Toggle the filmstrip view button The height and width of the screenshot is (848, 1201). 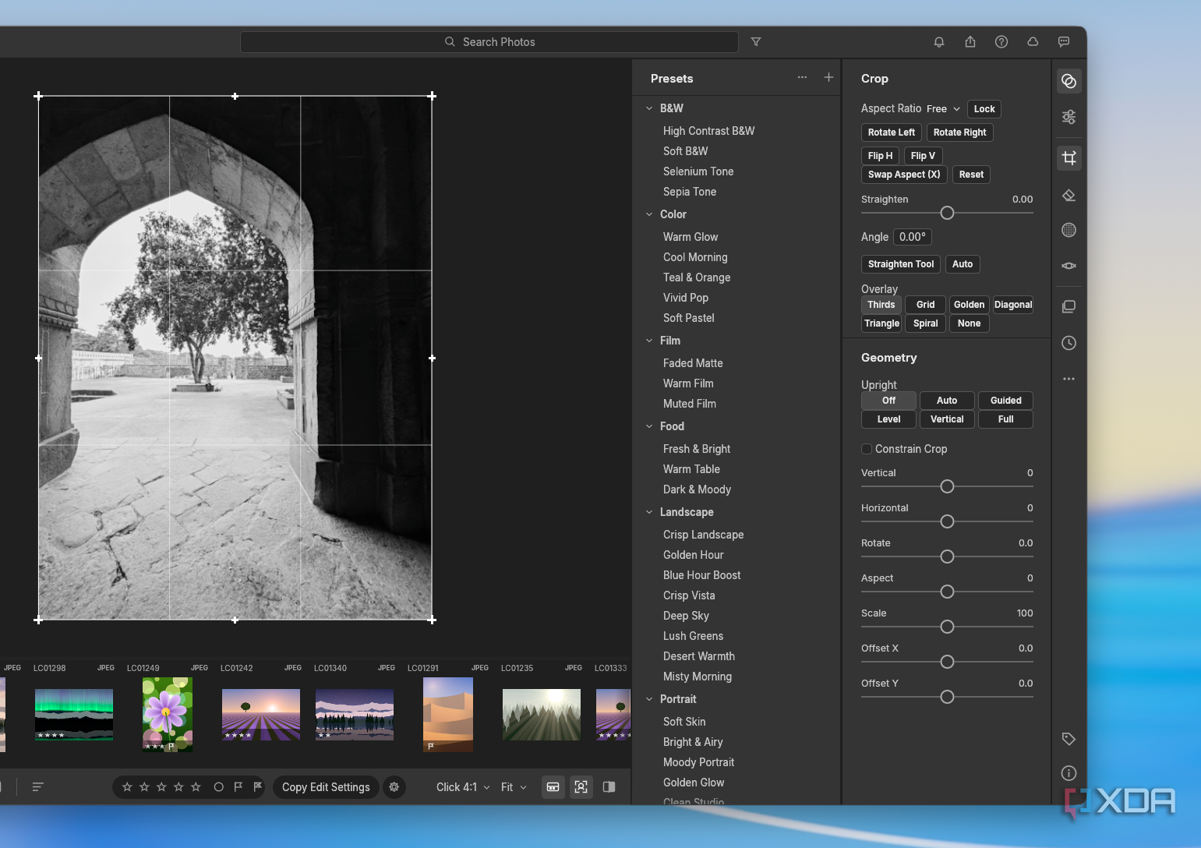(553, 787)
